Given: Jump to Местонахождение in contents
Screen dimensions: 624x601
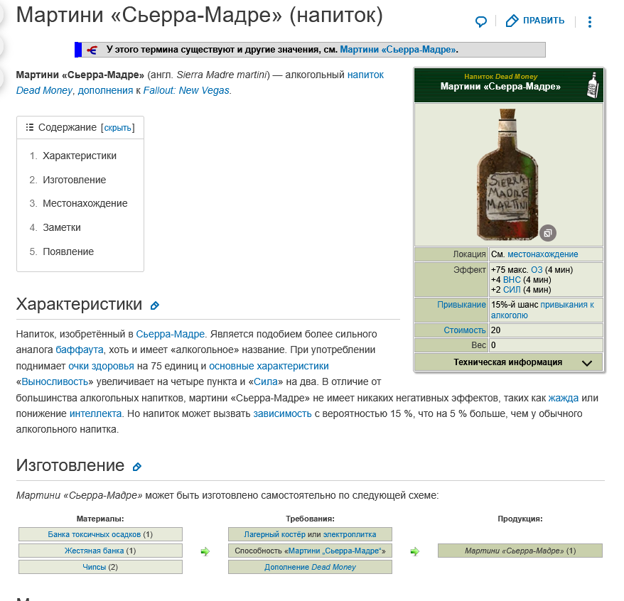Looking at the screenshot, I should (85, 203).
